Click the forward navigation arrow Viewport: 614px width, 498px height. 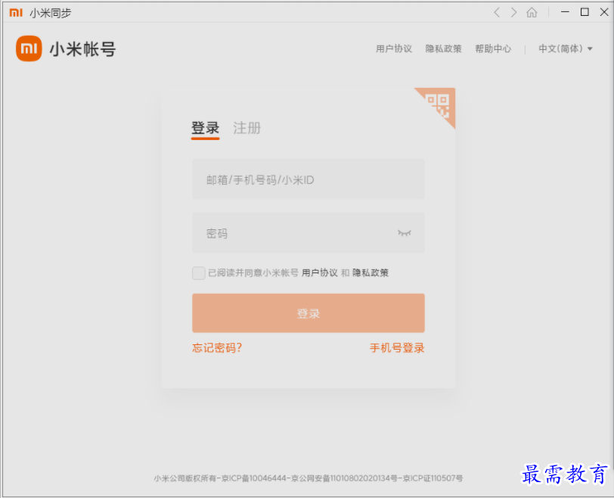point(513,13)
